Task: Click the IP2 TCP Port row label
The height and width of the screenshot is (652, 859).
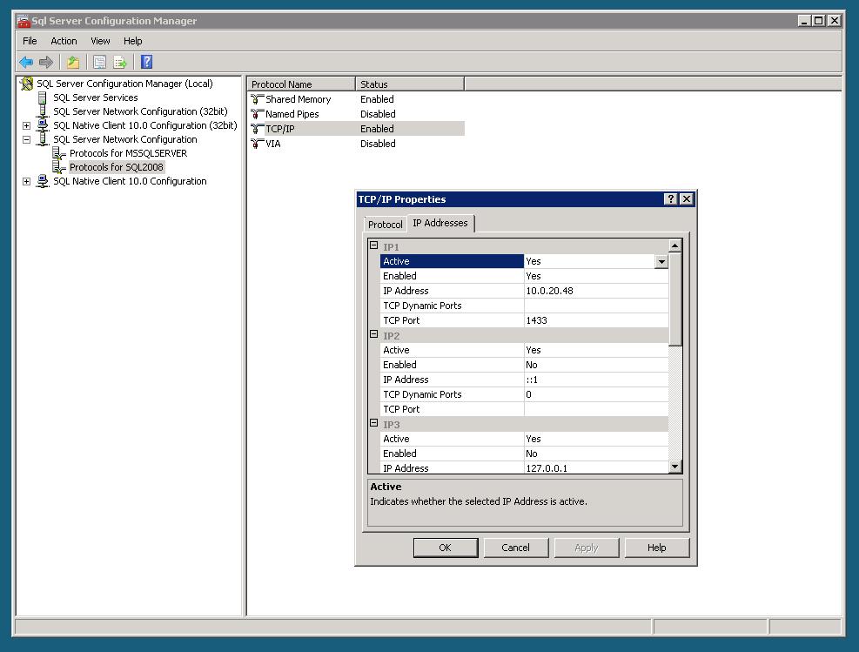Action: tap(401, 409)
